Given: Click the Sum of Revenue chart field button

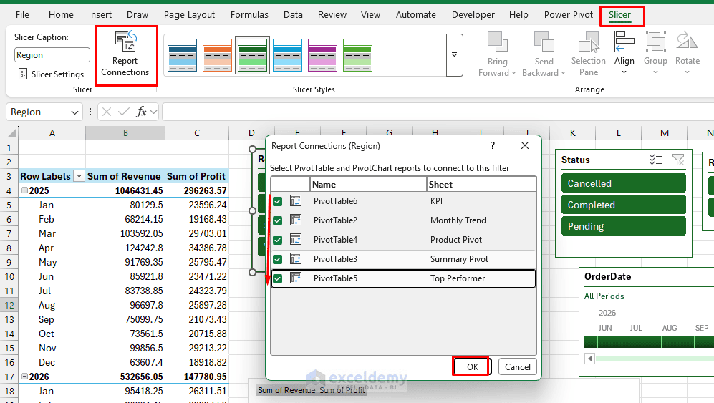Looking at the screenshot, I should click(286, 390).
